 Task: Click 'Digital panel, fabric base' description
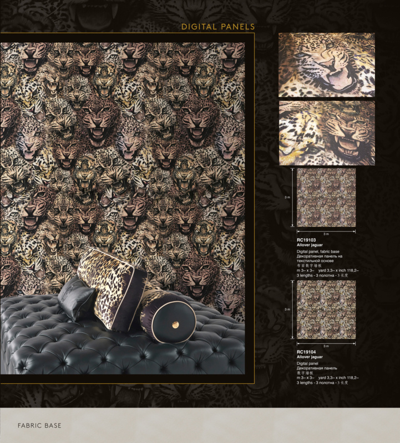pyautogui.click(x=318, y=251)
